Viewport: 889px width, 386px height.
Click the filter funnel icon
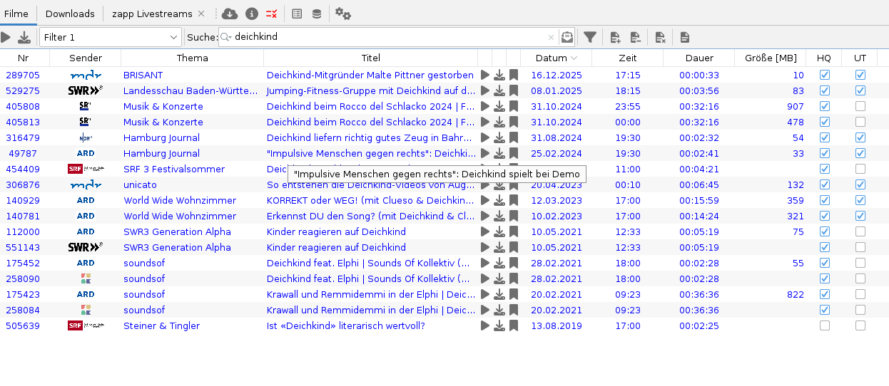(590, 37)
